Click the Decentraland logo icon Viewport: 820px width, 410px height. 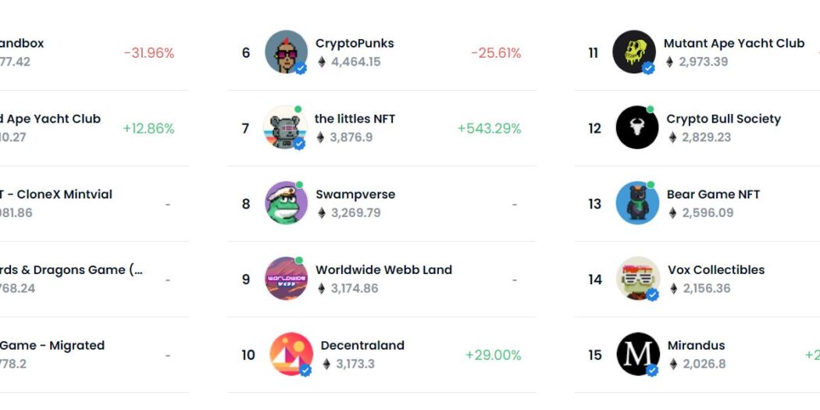coord(291,354)
